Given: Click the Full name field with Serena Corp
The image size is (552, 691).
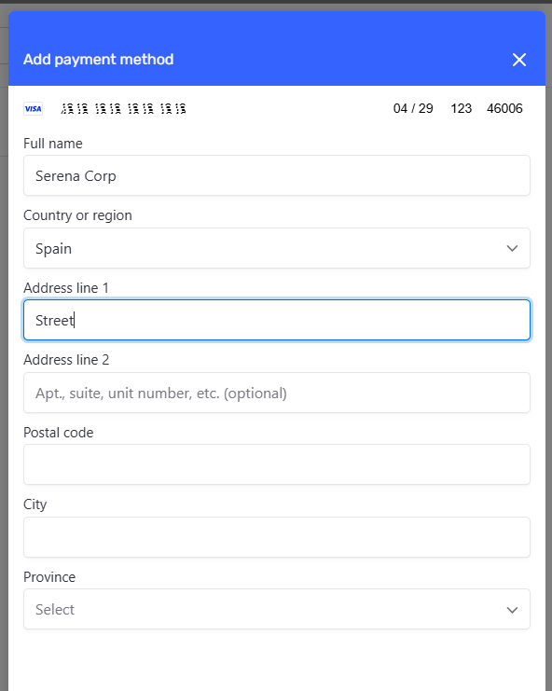Looking at the screenshot, I should 277,175.
